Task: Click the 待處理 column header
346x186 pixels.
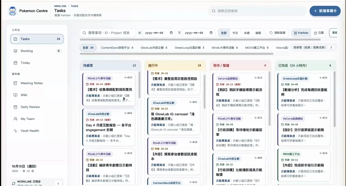Action: pos(110,65)
